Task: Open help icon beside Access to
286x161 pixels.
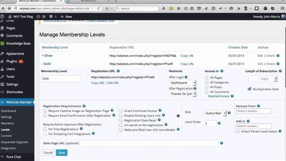Action: click(222, 71)
